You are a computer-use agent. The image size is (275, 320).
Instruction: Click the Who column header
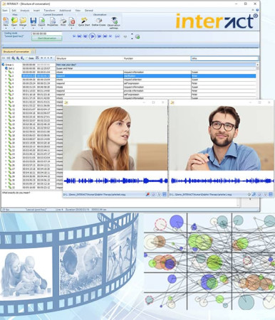point(224,58)
